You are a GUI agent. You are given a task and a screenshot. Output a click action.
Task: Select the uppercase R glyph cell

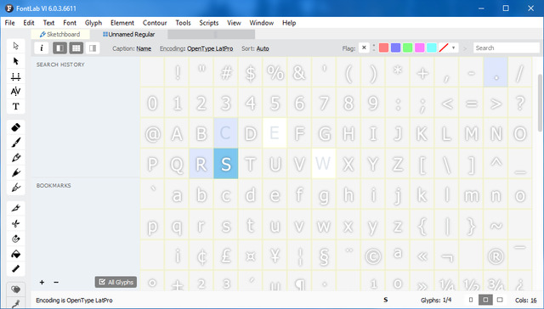[201, 164]
